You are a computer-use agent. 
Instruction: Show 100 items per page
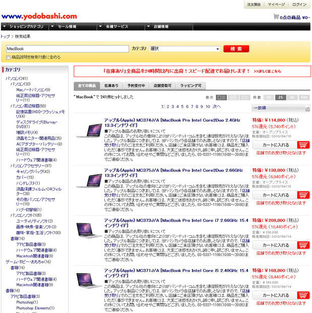pyautogui.click(x=304, y=97)
